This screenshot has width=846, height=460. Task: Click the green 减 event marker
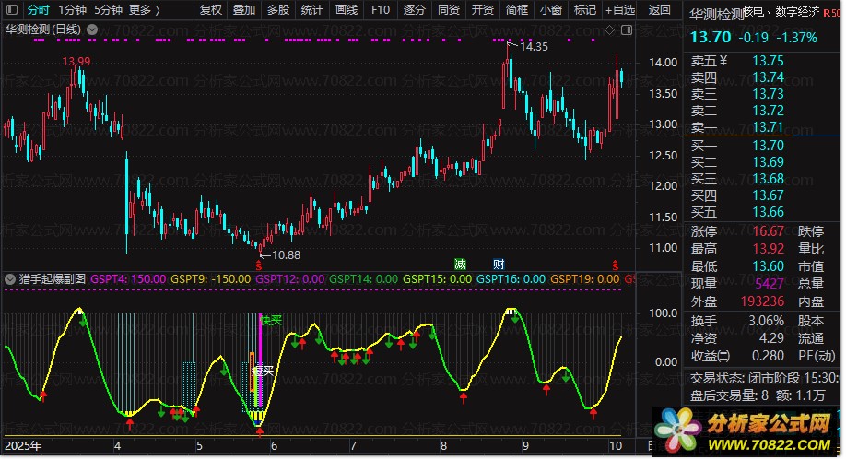pyautogui.click(x=460, y=264)
